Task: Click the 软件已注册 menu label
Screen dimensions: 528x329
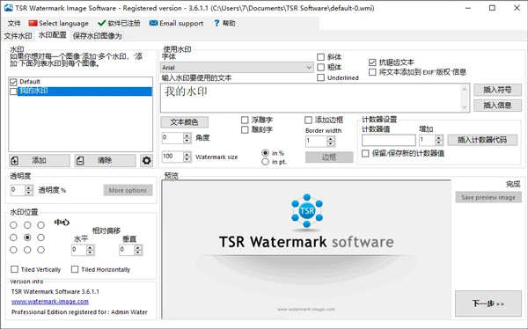Action: [x=123, y=23]
